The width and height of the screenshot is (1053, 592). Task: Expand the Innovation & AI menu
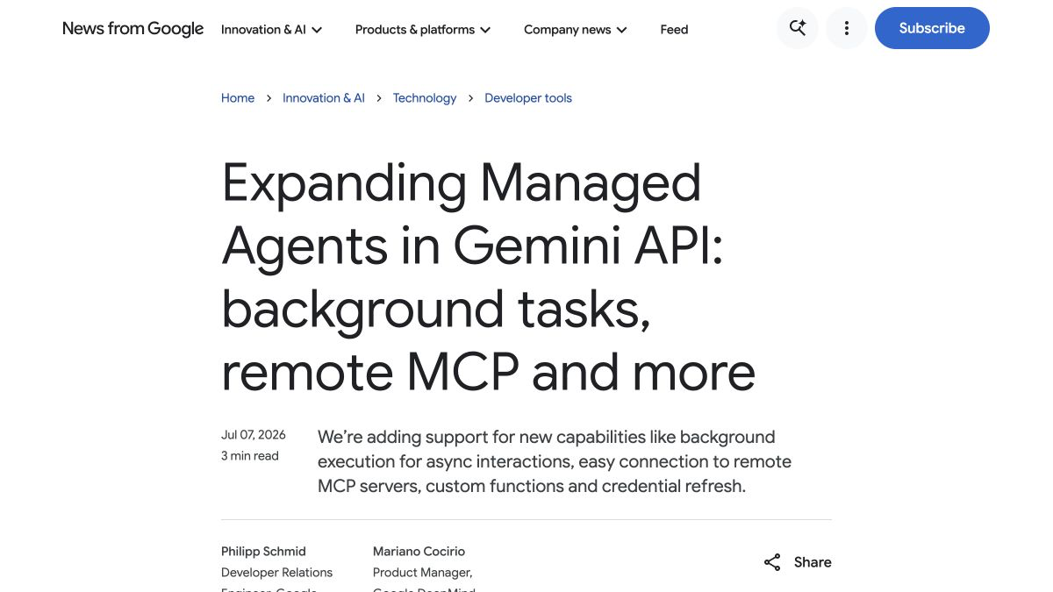(272, 30)
